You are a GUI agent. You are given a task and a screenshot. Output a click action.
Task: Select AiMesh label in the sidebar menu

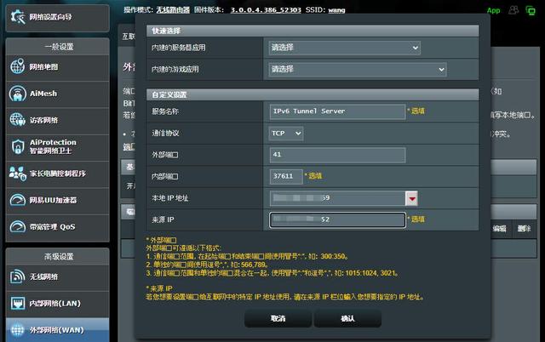pyautogui.click(x=43, y=94)
